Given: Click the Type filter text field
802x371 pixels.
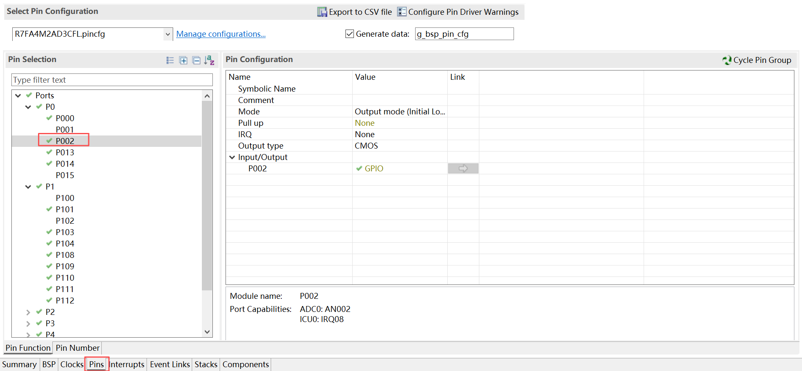Looking at the screenshot, I should click(112, 80).
